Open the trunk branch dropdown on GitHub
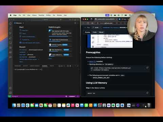The width and height of the screenshot is (163, 122). pos(96,27)
